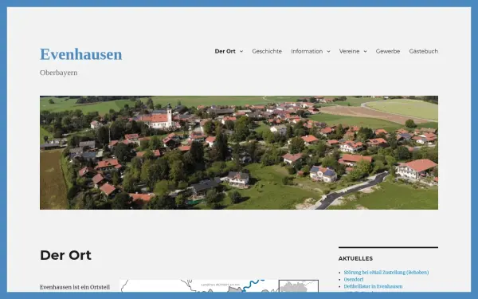The width and height of the screenshot is (478, 299).
Task: Open the Osendorf news link
Action: coord(354,279)
